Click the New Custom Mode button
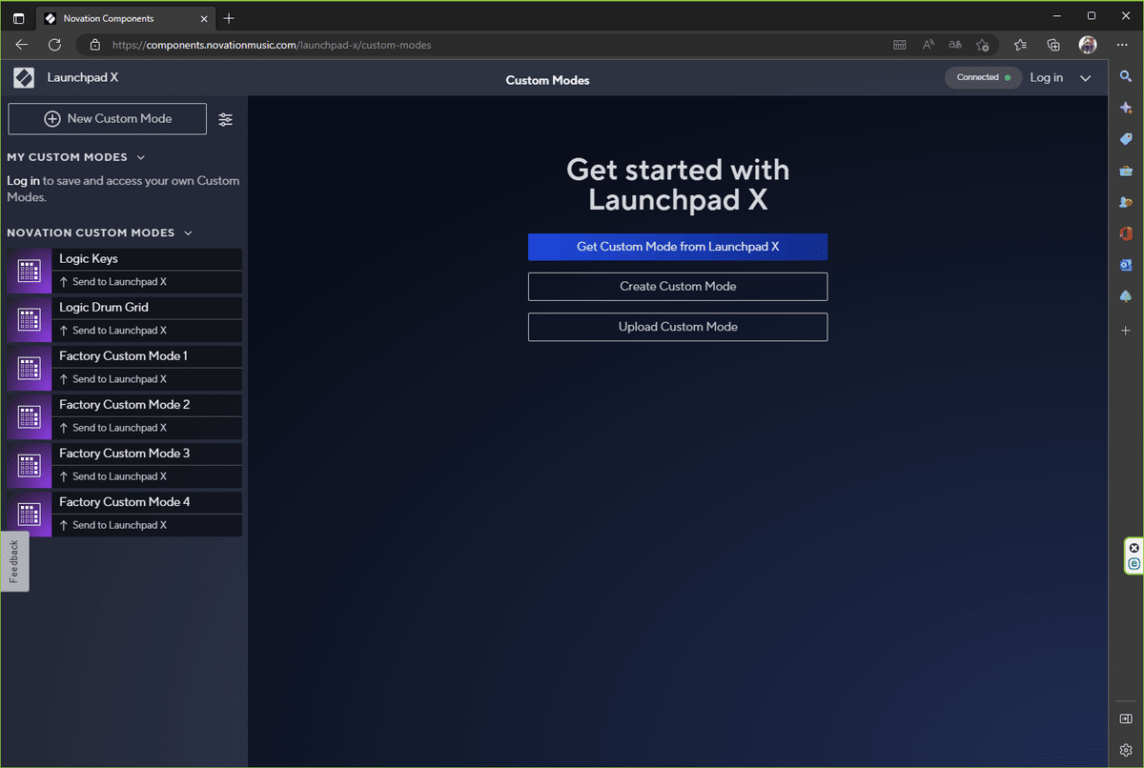This screenshot has height=768, width=1144. [x=108, y=119]
